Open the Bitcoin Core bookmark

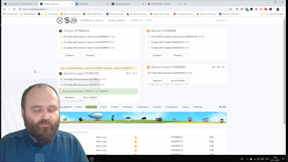click(71, 14)
